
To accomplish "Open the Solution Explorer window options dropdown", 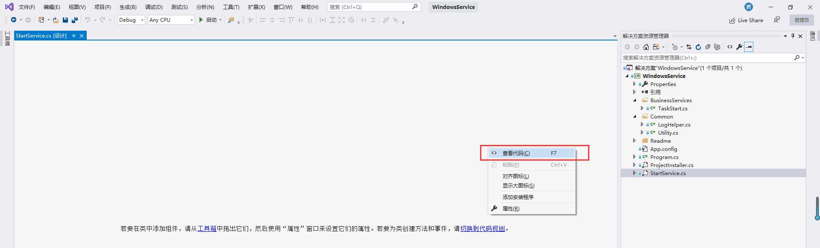I will pos(785,36).
